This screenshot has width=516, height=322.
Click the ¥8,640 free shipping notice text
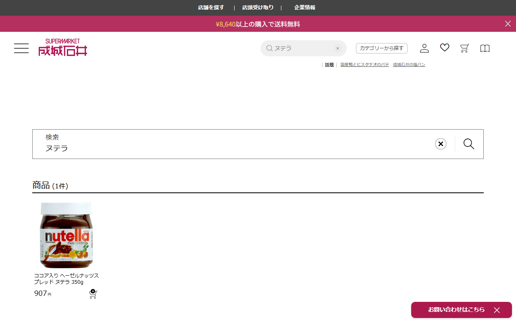(x=258, y=24)
